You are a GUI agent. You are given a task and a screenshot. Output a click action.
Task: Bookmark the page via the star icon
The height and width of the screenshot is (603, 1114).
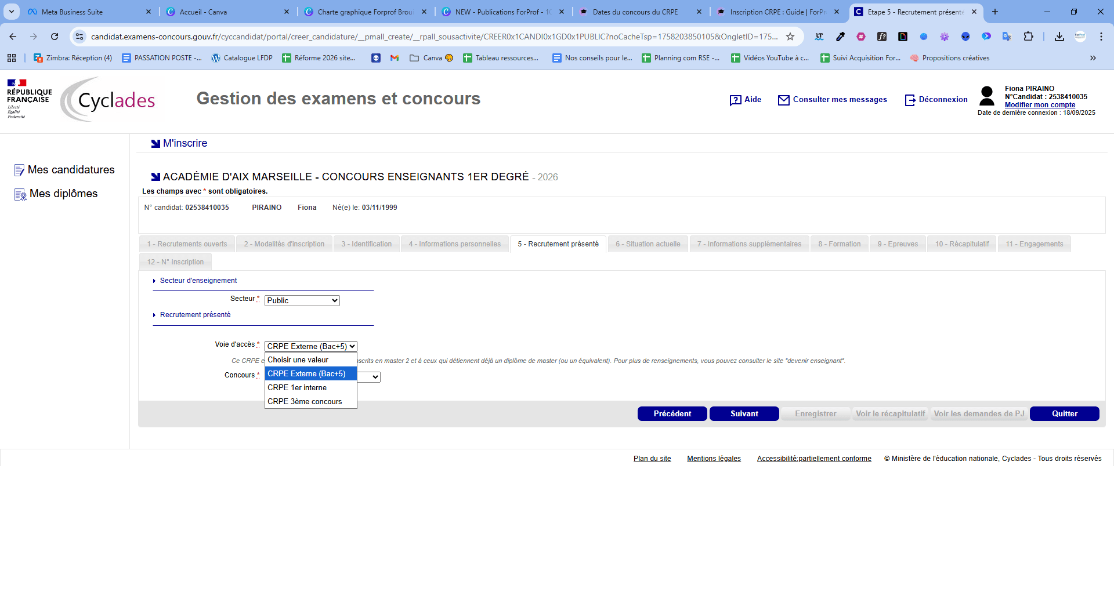point(790,36)
